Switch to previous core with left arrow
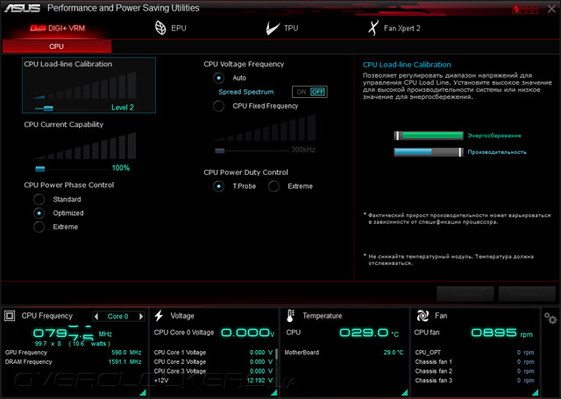 [96, 316]
